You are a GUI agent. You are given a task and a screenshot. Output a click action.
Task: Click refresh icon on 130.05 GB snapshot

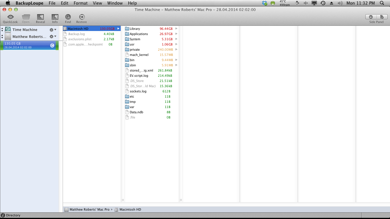click(x=52, y=45)
